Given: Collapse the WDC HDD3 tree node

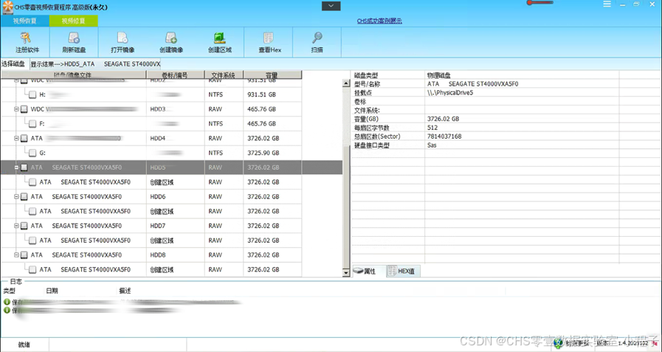Looking at the screenshot, I should coord(16,109).
